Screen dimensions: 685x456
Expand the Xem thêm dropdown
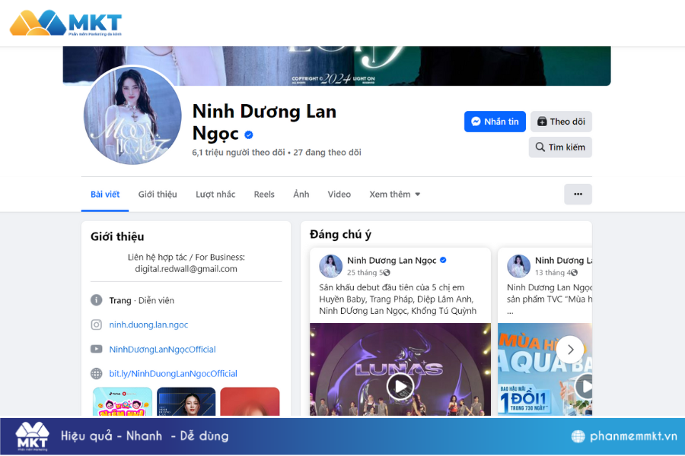[394, 195]
